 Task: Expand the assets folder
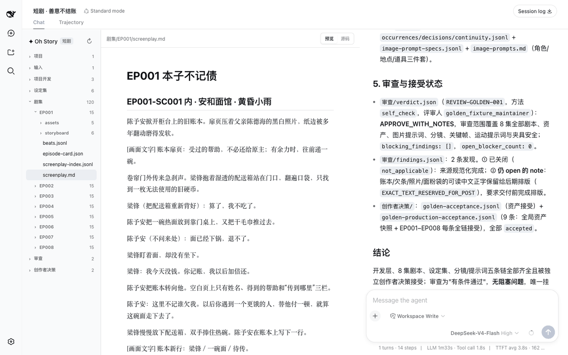tap(62, 123)
